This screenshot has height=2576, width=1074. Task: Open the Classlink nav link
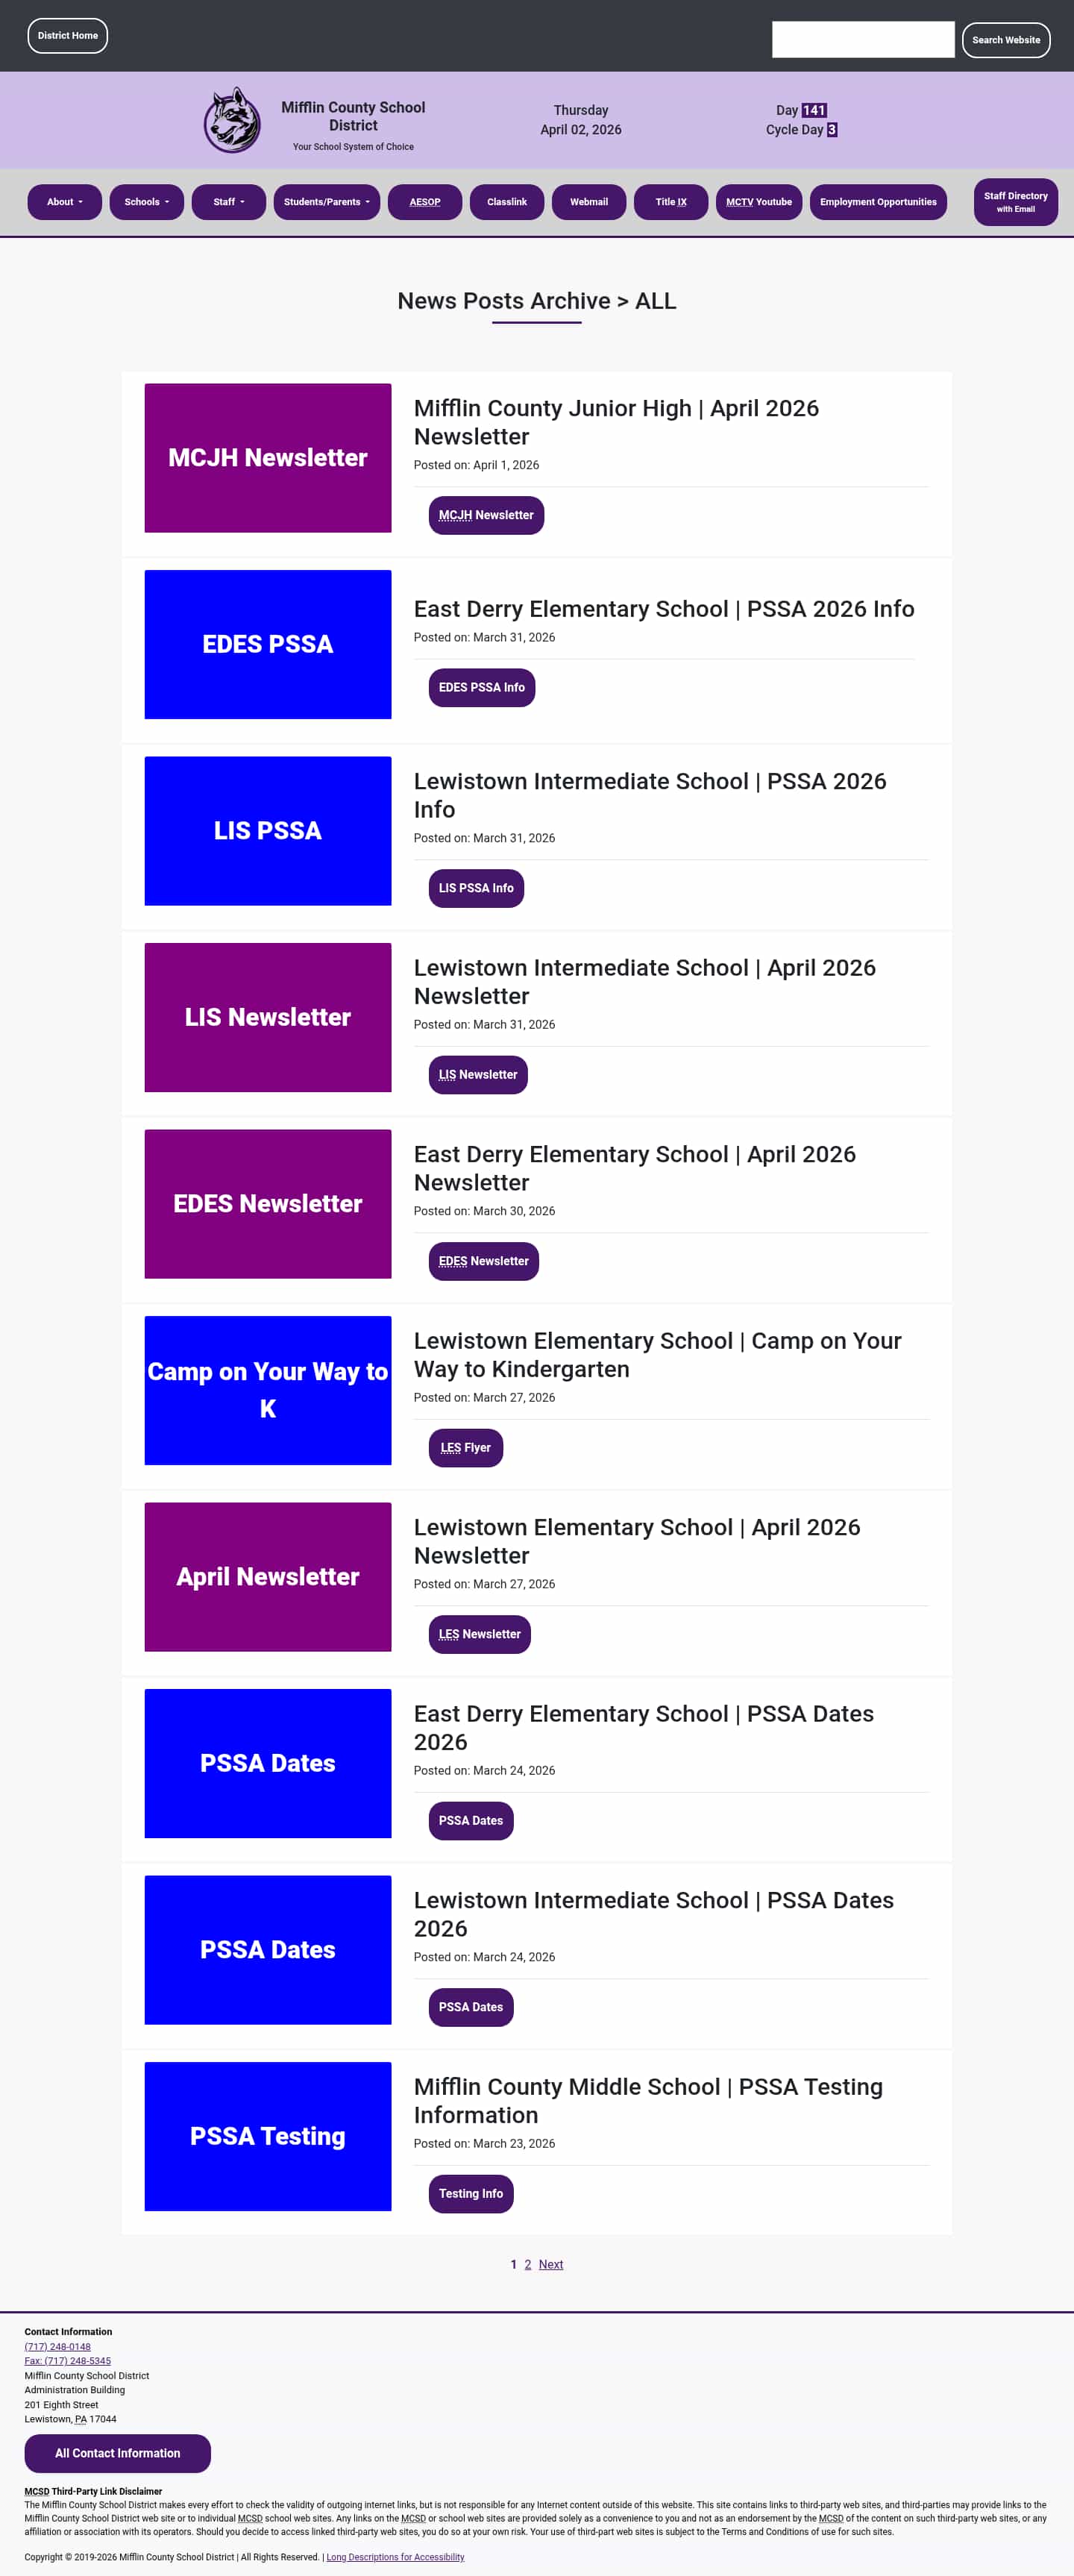click(x=506, y=202)
